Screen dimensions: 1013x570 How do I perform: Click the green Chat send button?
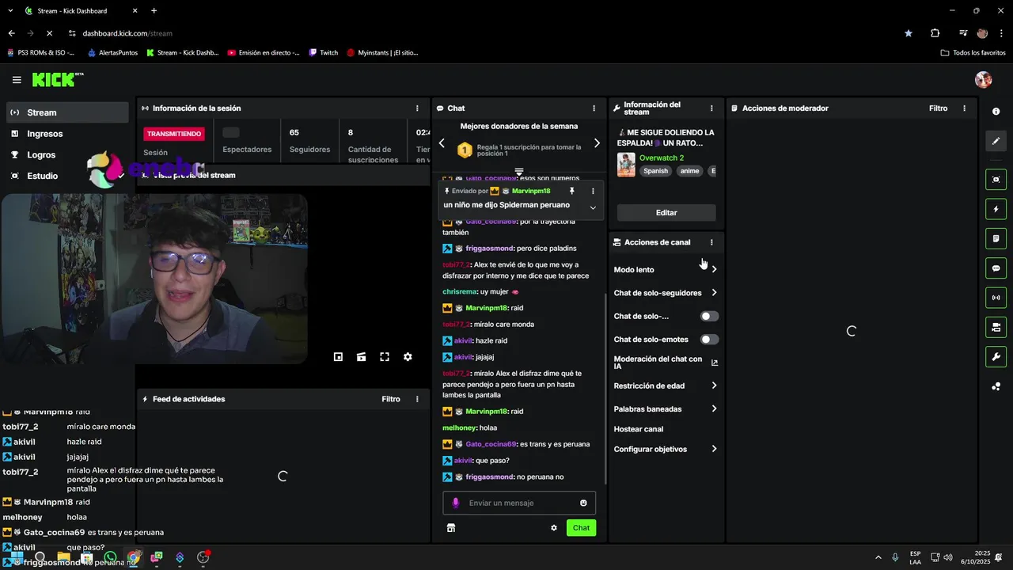pyautogui.click(x=581, y=528)
